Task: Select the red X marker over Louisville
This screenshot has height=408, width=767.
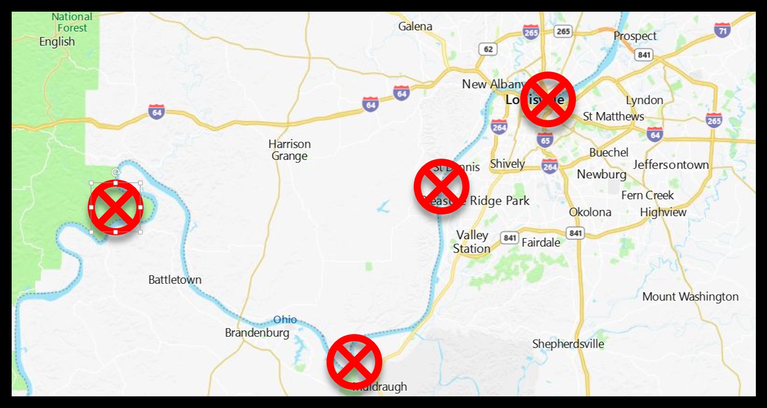Action: click(547, 99)
